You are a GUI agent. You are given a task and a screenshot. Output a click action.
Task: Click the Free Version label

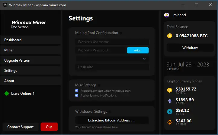tap(20, 27)
